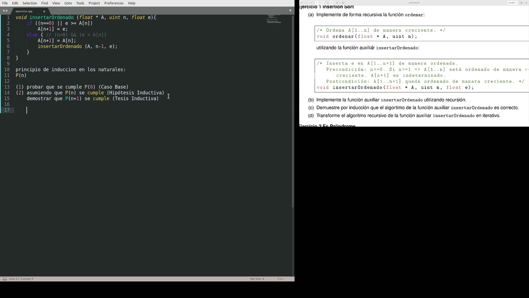
Task: Click exercise item (d) 'Transforme el algoritmo' in PDF
Action: tap(404, 115)
